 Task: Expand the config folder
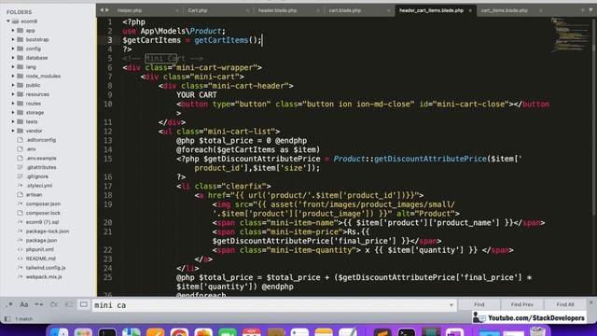click(x=13, y=49)
